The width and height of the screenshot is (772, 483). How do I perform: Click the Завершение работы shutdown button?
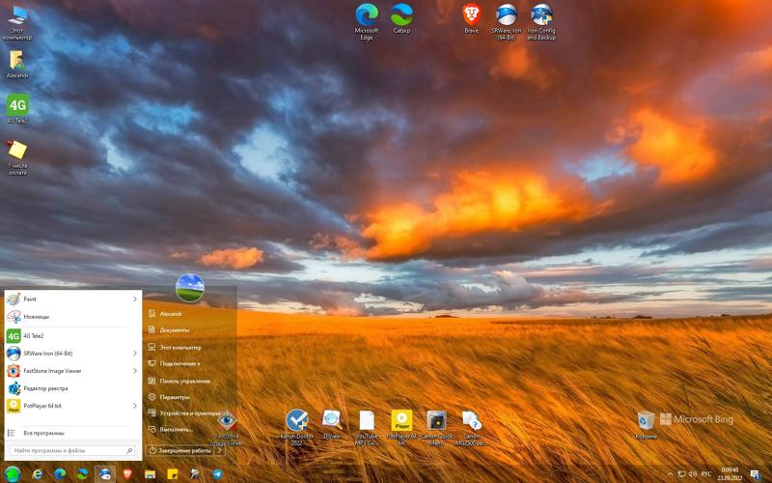[x=180, y=450]
